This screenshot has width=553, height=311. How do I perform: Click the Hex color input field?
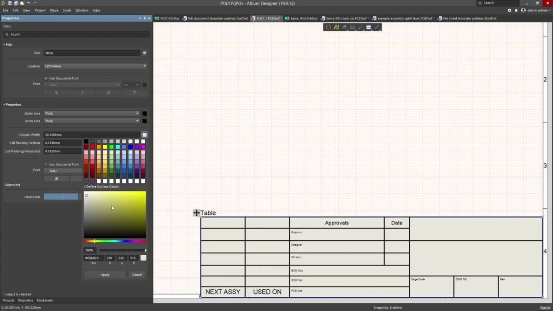point(93,258)
